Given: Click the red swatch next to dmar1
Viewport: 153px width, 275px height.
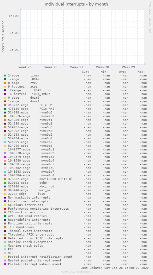Looking at the screenshot, I should [x=5, y=101].
